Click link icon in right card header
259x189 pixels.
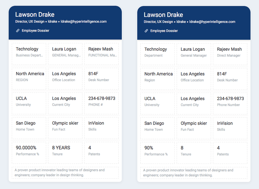(x=146, y=31)
